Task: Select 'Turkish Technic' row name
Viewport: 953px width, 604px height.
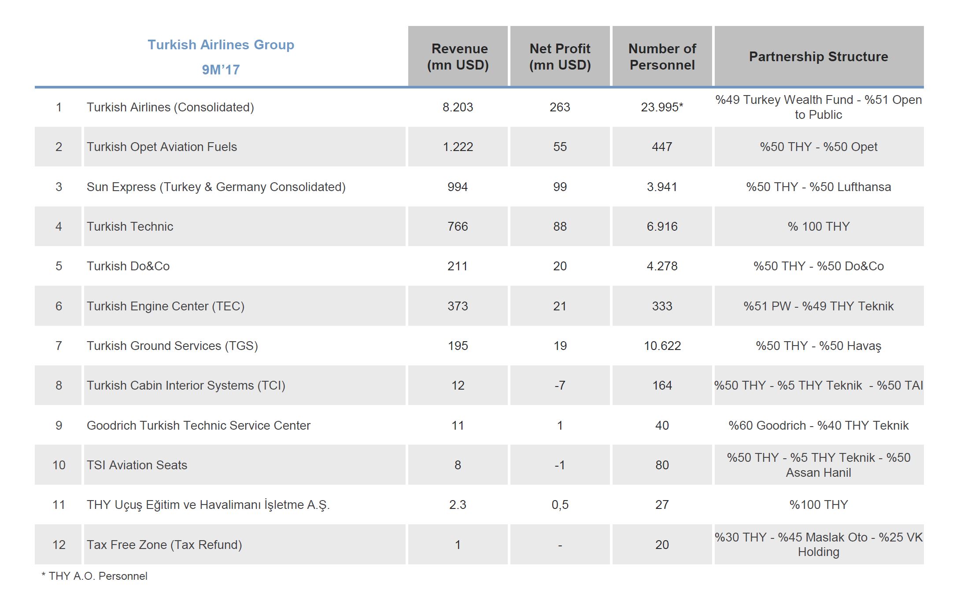Action: point(130,227)
